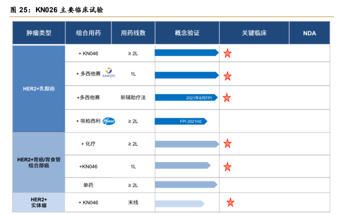This screenshot has width=349, height=214.
Task: Click the red star in the 末线 solid tumor row
Action: coord(230,202)
